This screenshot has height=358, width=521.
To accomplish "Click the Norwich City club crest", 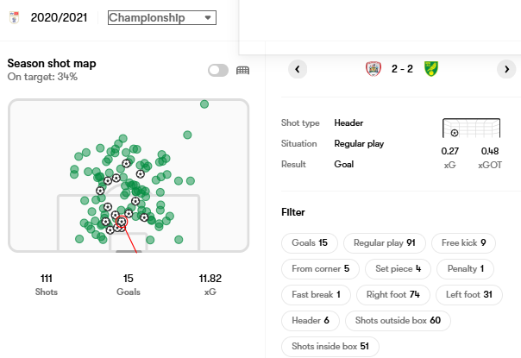I will click(431, 69).
